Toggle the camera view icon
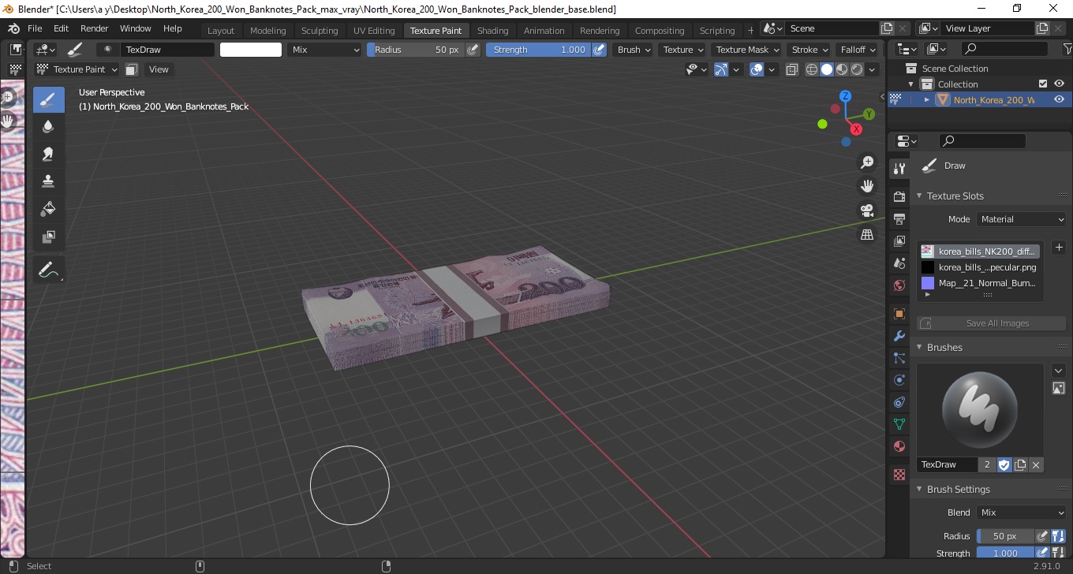1073x574 pixels. (867, 211)
